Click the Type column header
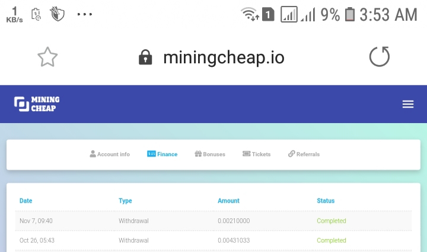This screenshot has width=427, height=252. click(x=125, y=201)
